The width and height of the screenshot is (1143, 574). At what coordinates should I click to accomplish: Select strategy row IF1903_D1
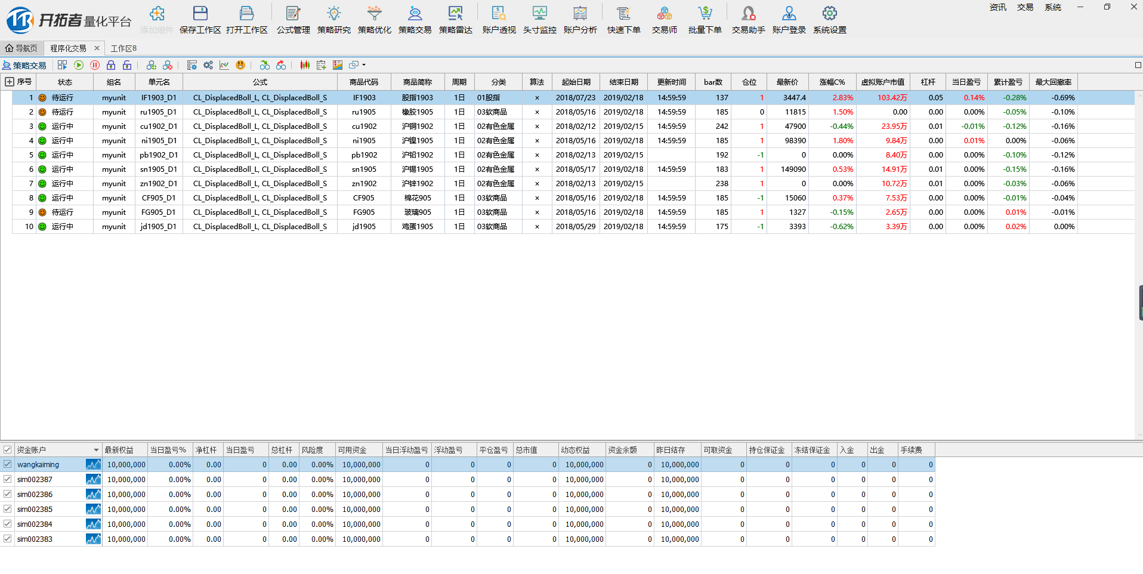click(x=573, y=97)
